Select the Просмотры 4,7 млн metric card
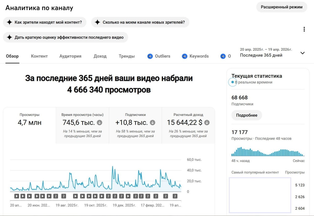314x216 pixels. (x=30, y=125)
